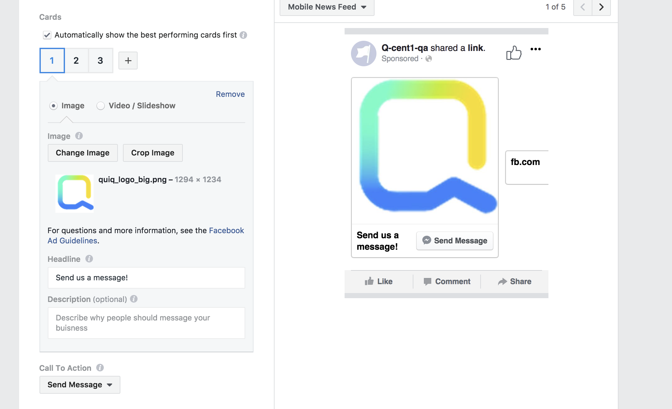Click the Remove link for this card
672x409 pixels.
[230, 94]
